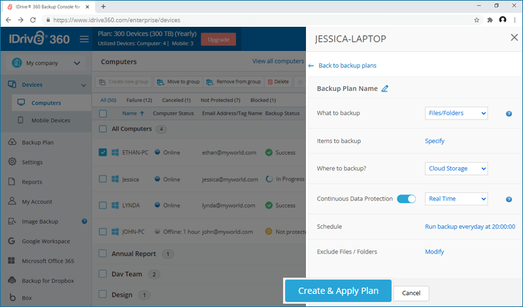Click the Reports document icon in sidebar

pos(12,182)
